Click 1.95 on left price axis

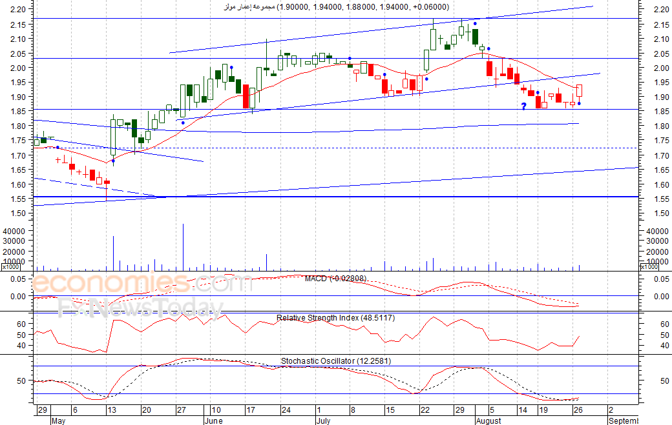point(18,82)
